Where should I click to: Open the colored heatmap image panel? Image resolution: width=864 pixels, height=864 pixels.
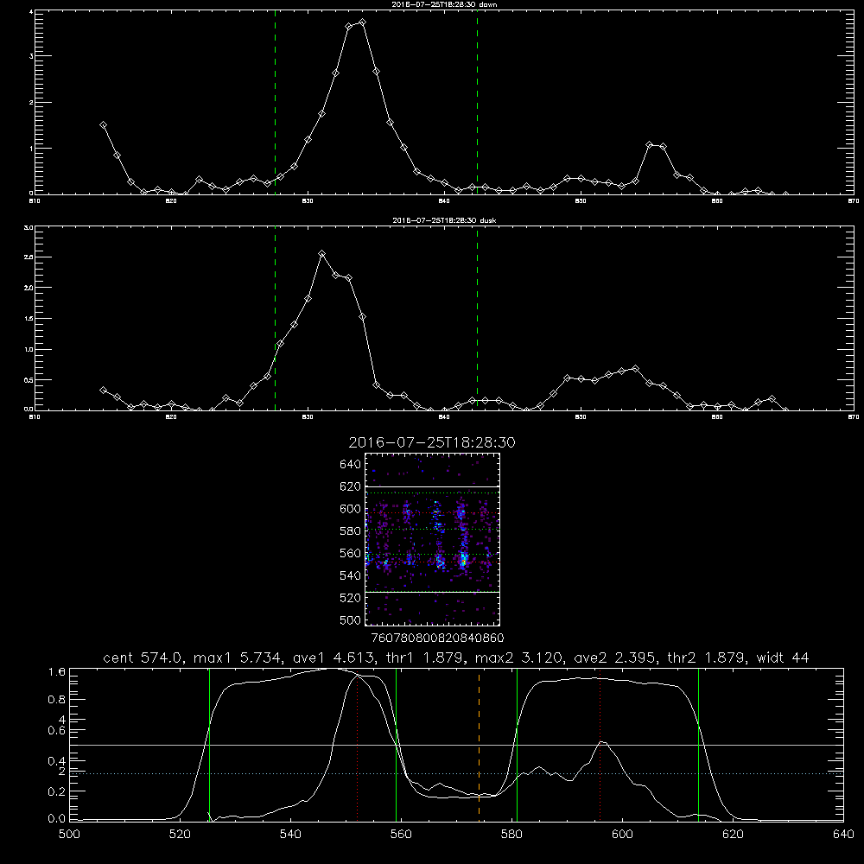(433, 539)
